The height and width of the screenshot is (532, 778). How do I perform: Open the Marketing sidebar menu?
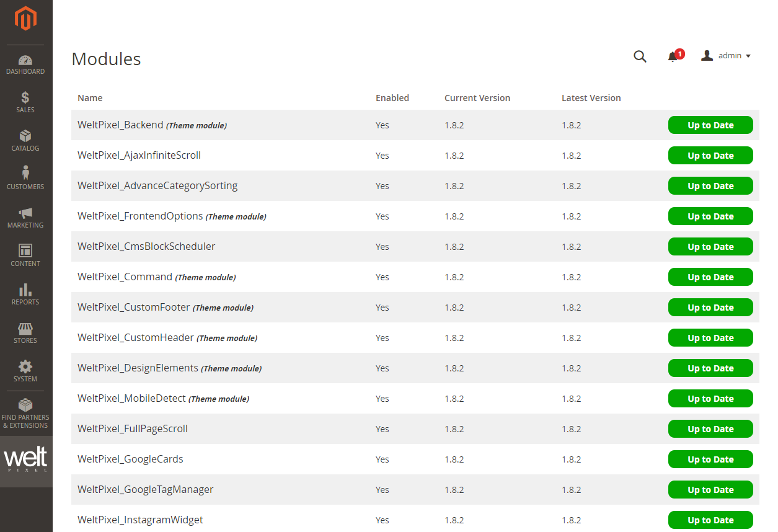25,218
